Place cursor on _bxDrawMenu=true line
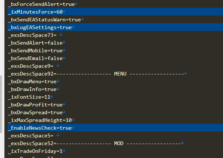This screenshot has width=223, height=158. pyautogui.click(x=34, y=81)
